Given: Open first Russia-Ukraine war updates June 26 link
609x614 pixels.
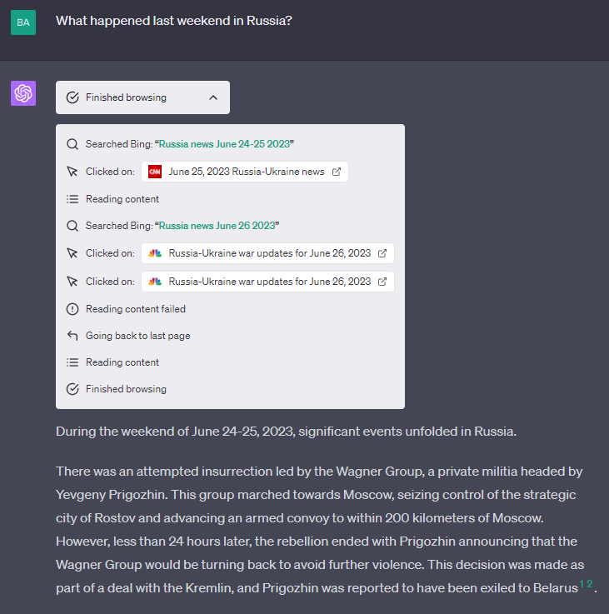Looking at the screenshot, I should 269,253.
